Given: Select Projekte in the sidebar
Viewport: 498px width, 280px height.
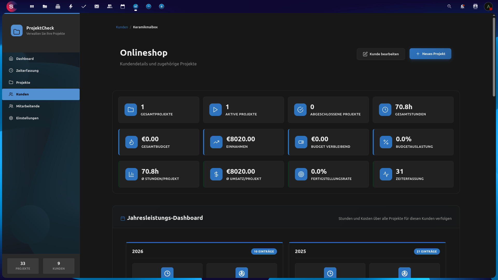Looking at the screenshot, I should [23, 82].
